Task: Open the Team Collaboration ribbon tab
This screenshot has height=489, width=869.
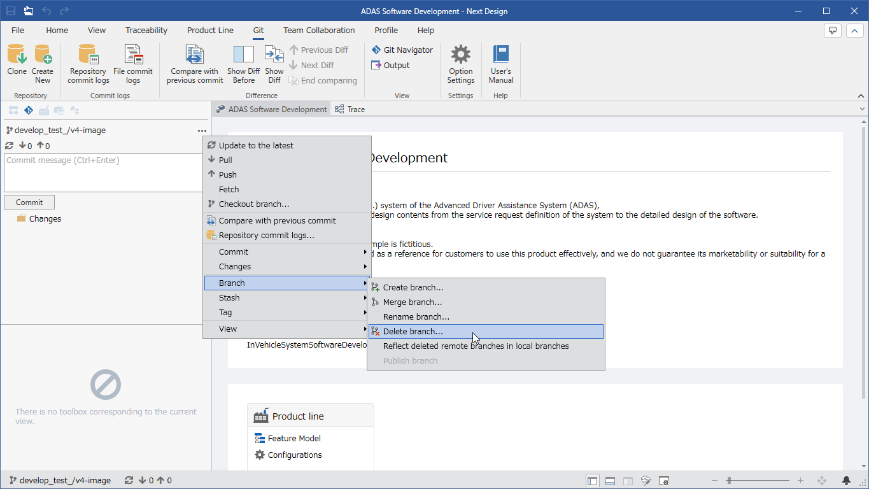Action: click(x=319, y=30)
